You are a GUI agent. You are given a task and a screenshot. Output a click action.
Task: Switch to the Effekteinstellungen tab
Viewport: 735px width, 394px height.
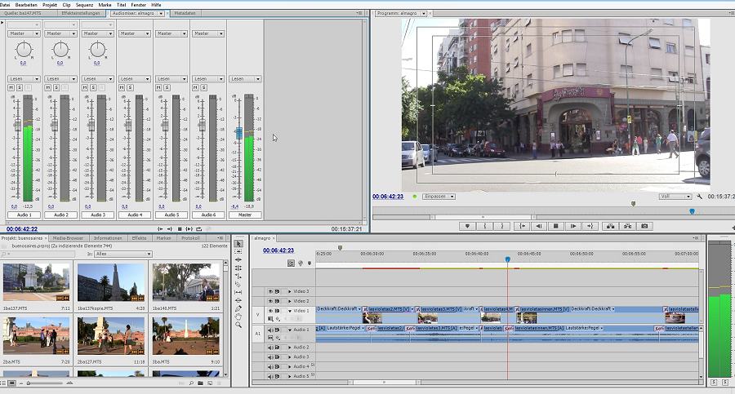[81, 13]
